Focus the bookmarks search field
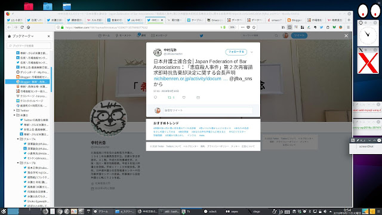The image size is (382, 215). (x=29, y=45)
